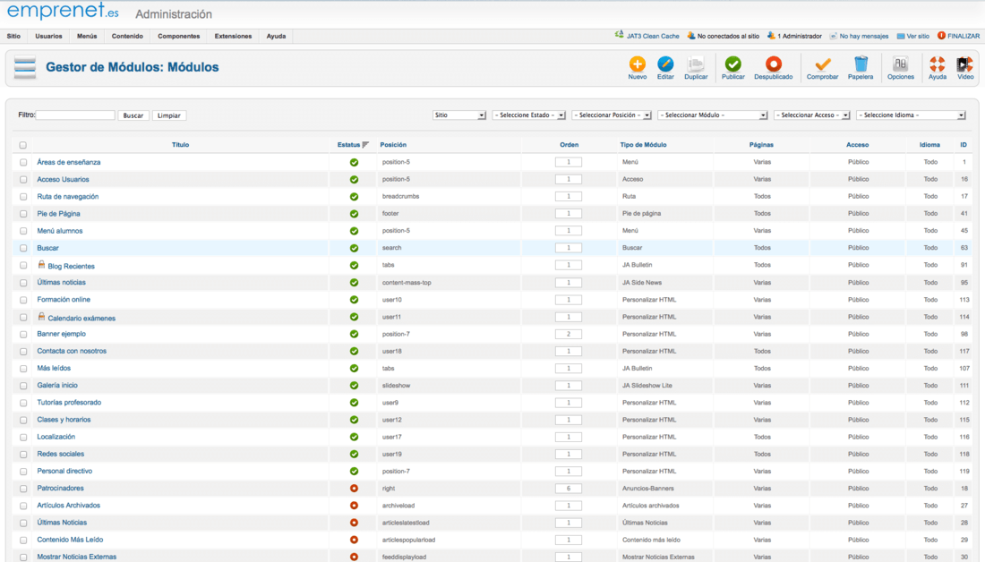Toggle publish status of Redes sociales

click(354, 454)
